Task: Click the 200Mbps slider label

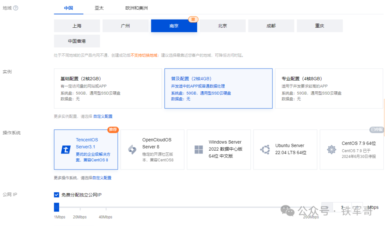Action: click(311, 217)
